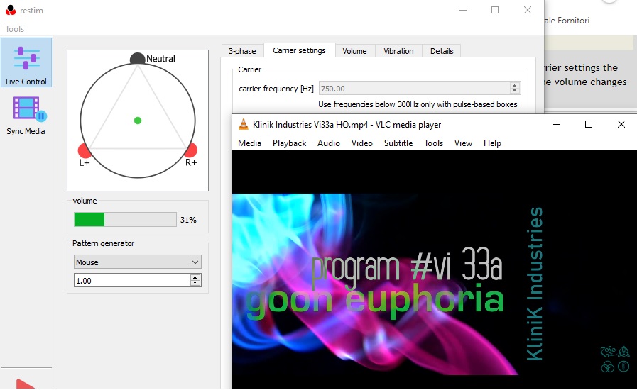Click the 'Fornitori' text in background window
The image size is (637, 390).
pos(573,21)
